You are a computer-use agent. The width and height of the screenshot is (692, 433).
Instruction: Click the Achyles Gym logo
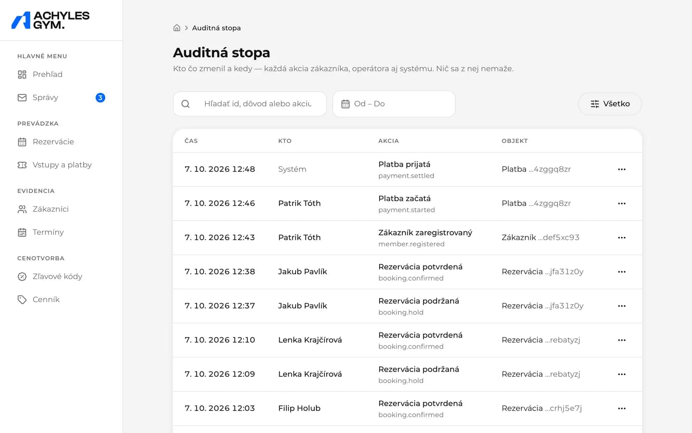pos(50,20)
